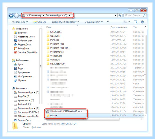
Task: Open Загрузки in favorites
Action: coord(20,32)
